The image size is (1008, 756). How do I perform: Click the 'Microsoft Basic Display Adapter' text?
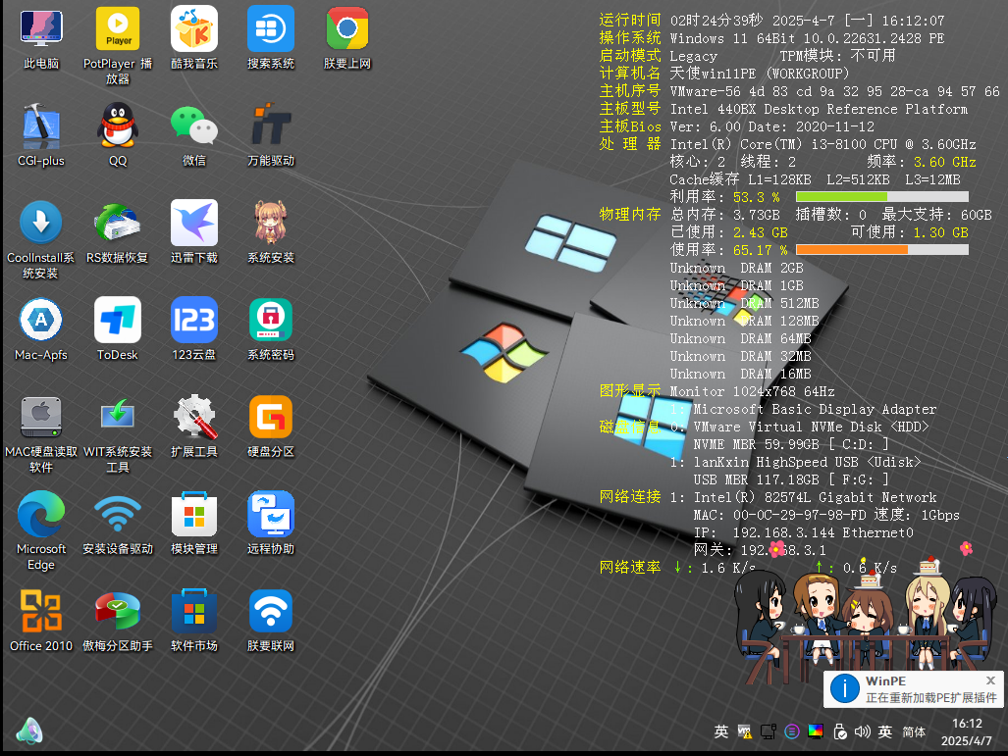click(816, 409)
